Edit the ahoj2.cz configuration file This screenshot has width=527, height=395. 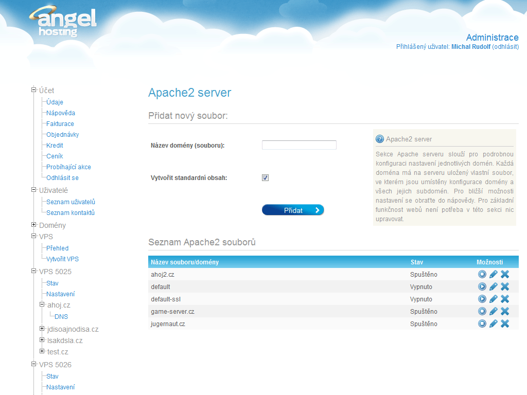[x=494, y=274]
